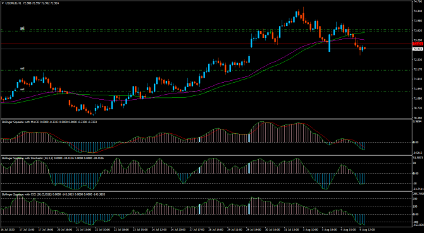Click the sell label near the 71.440 line
The image size is (424, 233).
[22, 89]
